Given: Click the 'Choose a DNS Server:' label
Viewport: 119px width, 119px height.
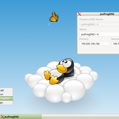Looking at the screenshot, I should tap(91, 19).
